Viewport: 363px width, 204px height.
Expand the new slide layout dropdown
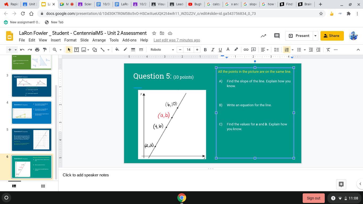pyautogui.click(x=15, y=50)
